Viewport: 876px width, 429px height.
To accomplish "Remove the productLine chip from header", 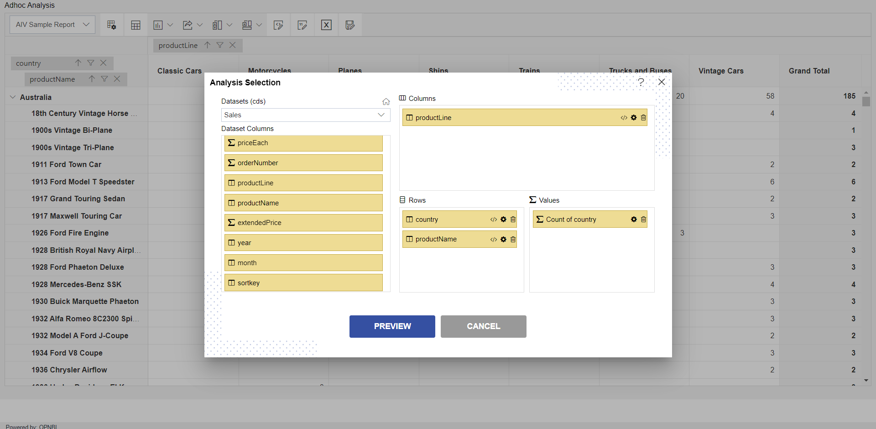I will coord(233,45).
